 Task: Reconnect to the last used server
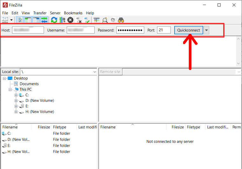click(x=87, y=20)
